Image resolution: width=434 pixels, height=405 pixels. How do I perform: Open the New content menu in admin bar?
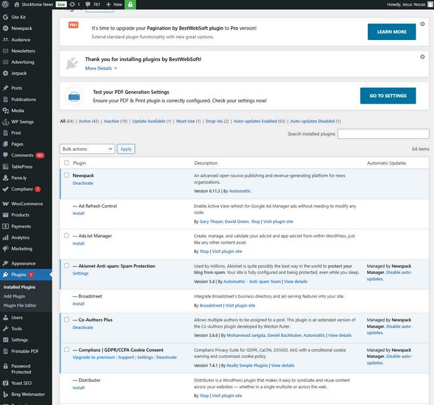pyautogui.click(x=114, y=5)
